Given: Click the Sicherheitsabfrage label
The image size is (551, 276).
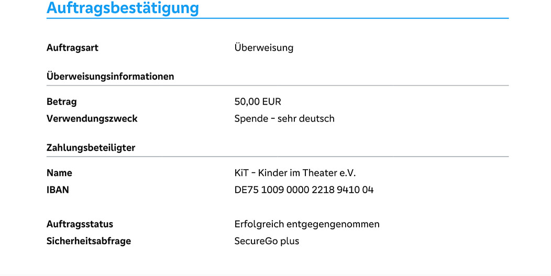Looking at the screenshot, I should (89, 241).
